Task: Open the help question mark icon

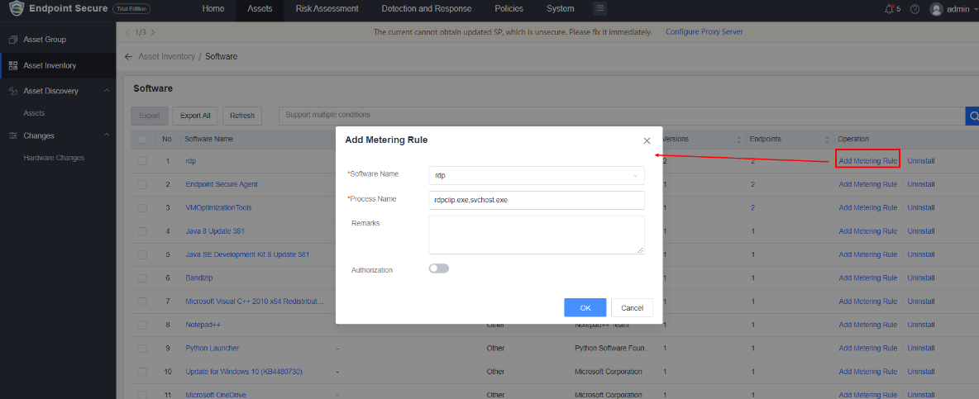Action: click(915, 9)
